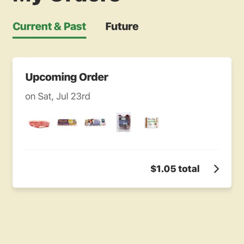Tap the raw steak product image
This screenshot has width=244, height=244.
pyautogui.click(x=39, y=124)
